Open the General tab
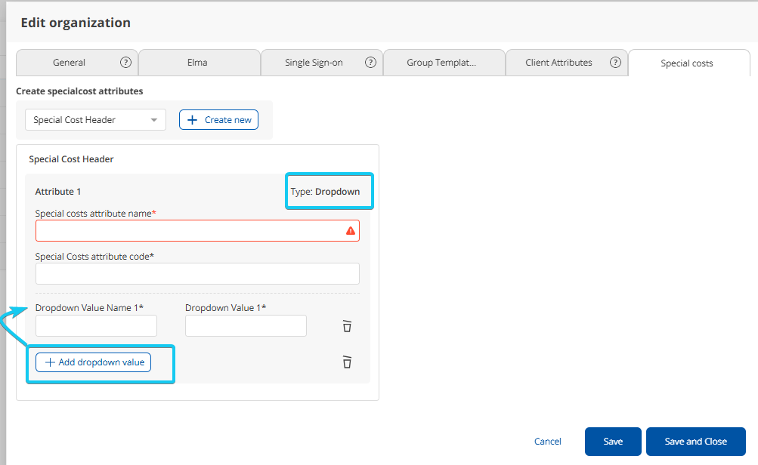This screenshot has height=465, width=758. [69, 63]
